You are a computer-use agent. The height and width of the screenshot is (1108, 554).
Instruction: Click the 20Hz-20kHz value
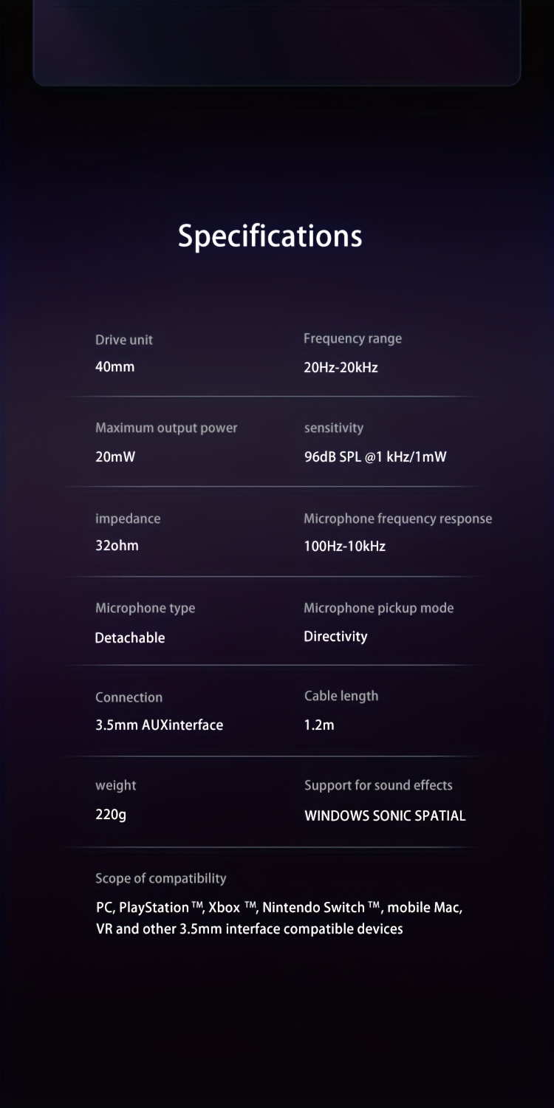point(341,367)
